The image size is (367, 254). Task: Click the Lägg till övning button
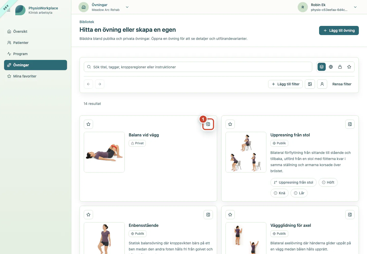[x=339, y=30]
